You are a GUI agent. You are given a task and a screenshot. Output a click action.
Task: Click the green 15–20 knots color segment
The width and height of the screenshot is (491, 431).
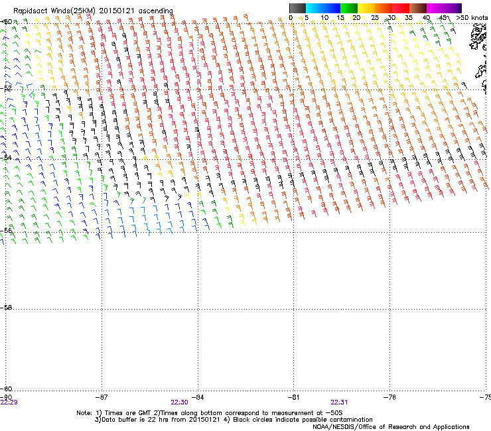pyautogui.click(x=349, y=8)
